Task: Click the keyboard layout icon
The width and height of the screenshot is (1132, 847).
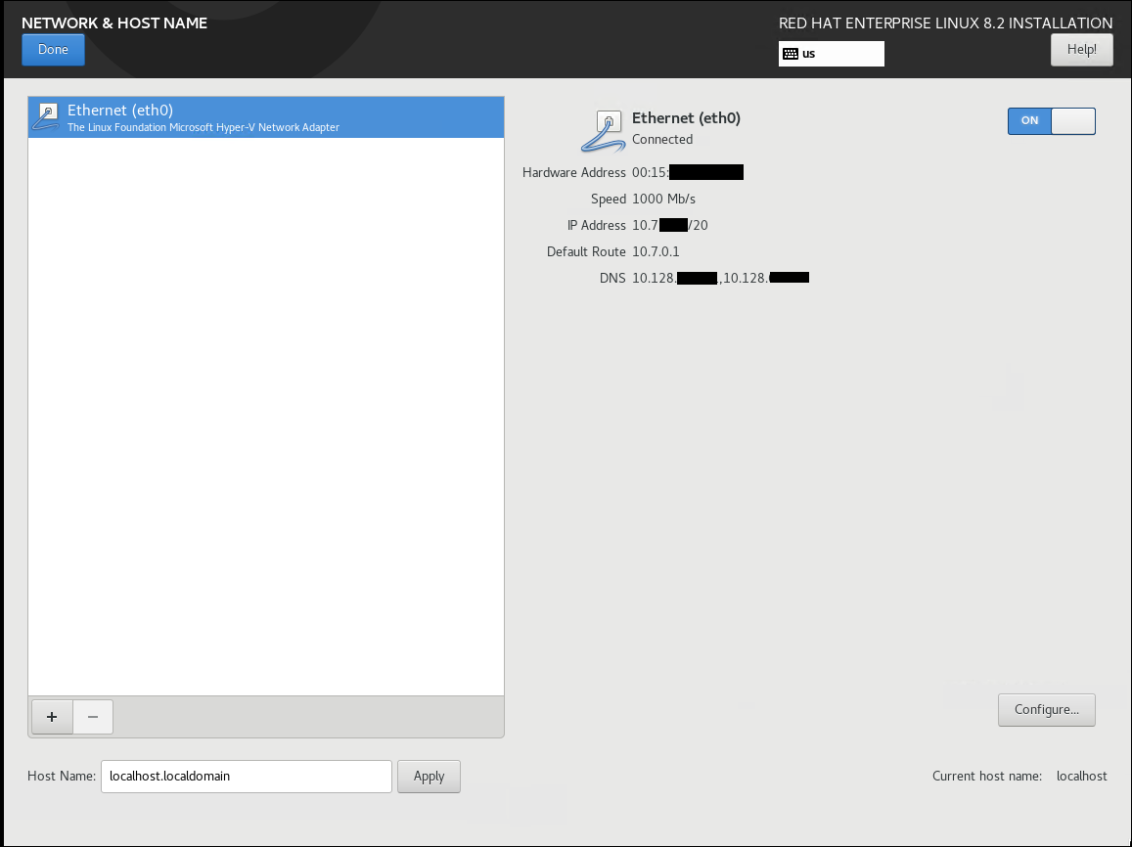Action: [791, 54]
